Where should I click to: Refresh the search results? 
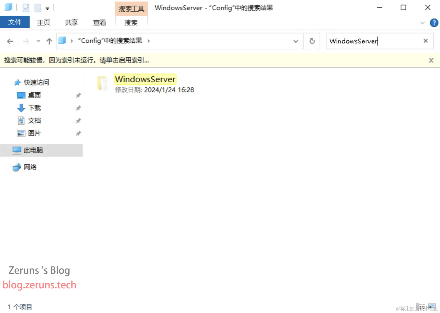coord(312,41)
